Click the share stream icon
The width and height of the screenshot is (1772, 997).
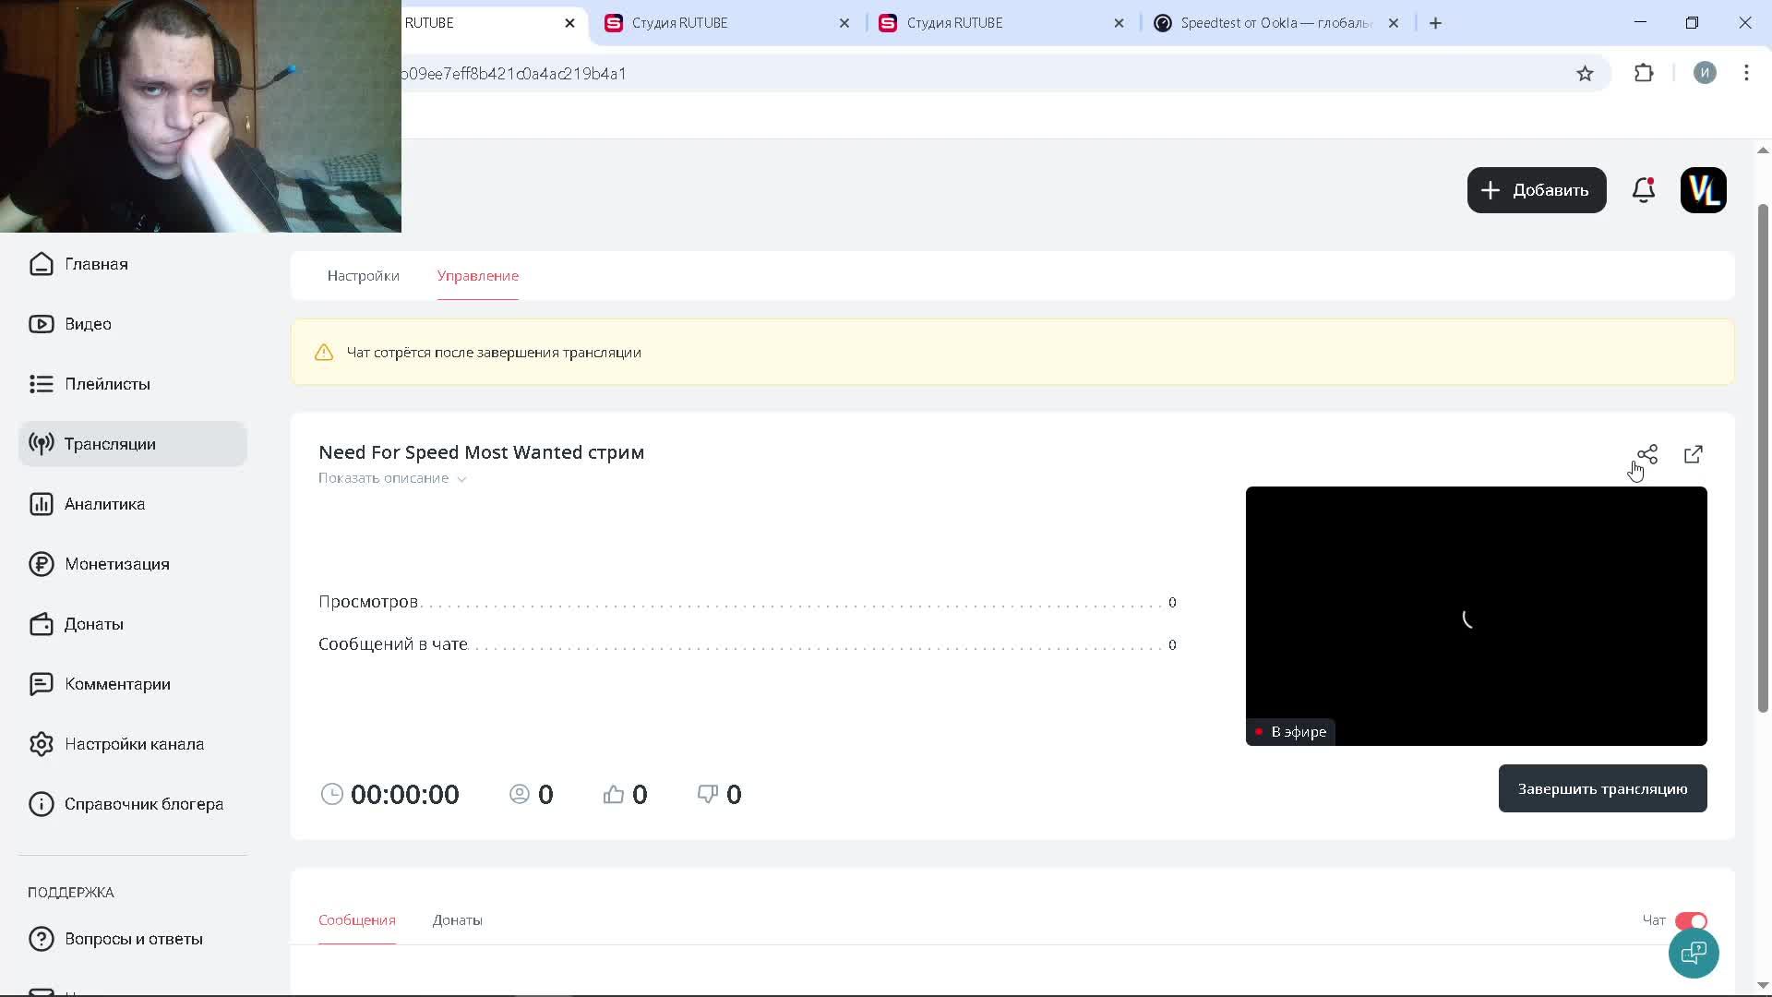pyautogui.click(x=1647, y=454)
